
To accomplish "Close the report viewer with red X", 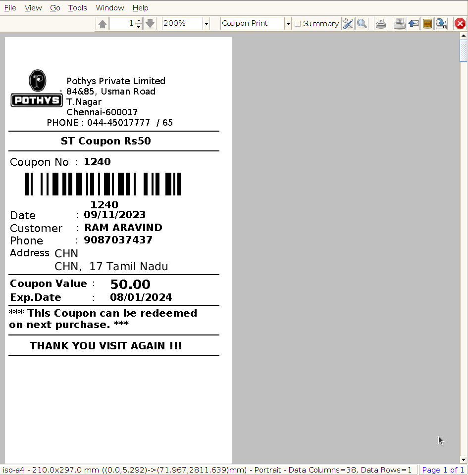I will (460, 24).
